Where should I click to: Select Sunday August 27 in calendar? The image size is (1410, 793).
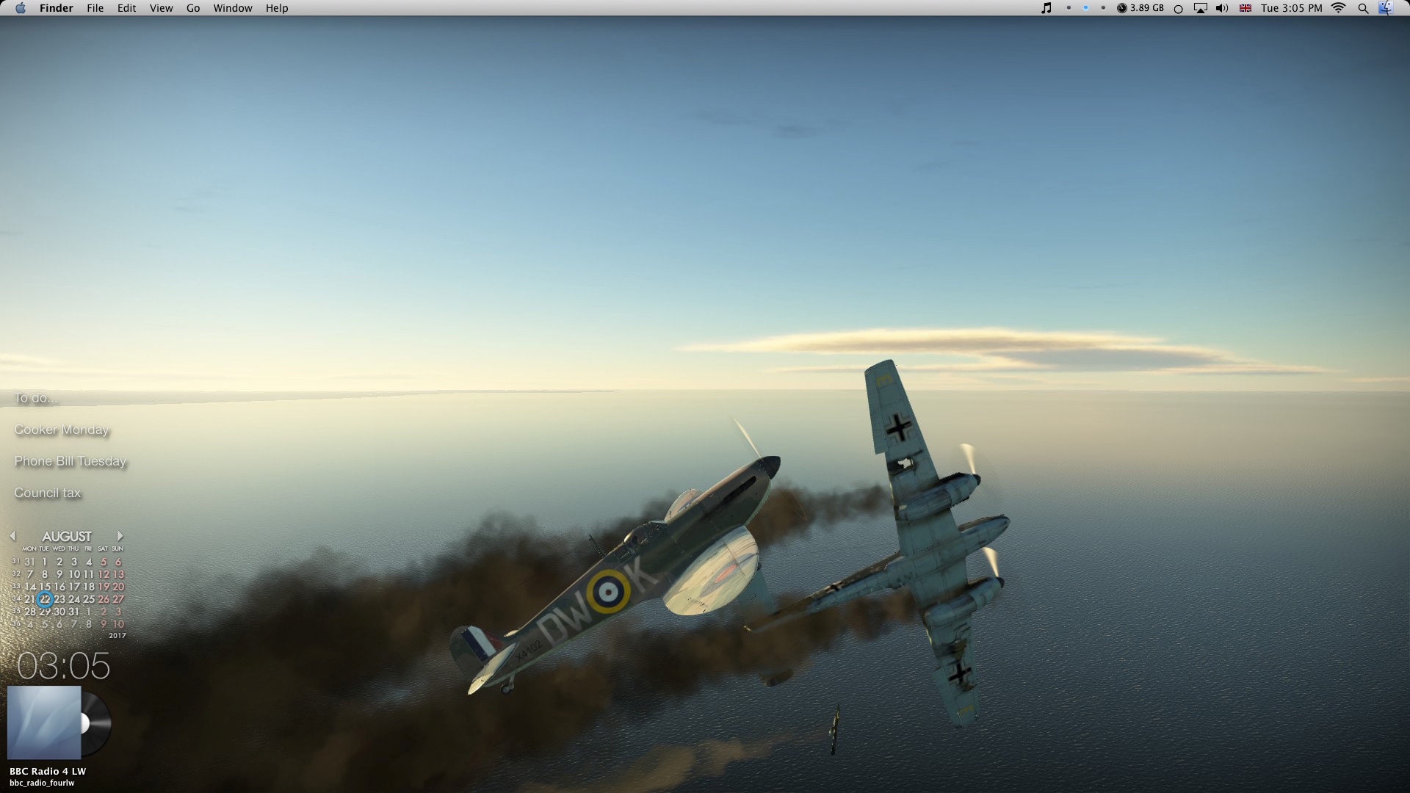118,599
